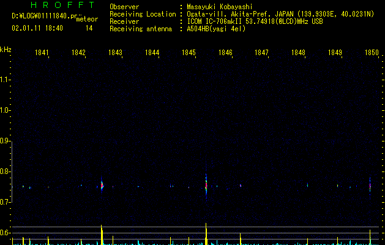Click the 0.9 frequency axis label
This screenshot has height=245, width=385.
coord(5,141)
